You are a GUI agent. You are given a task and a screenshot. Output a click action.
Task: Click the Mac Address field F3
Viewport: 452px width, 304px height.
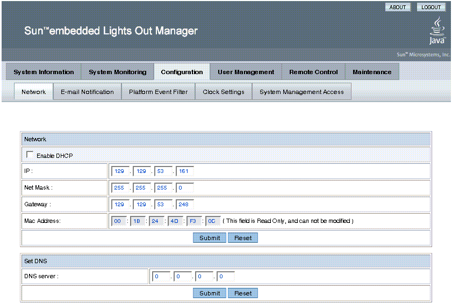[x=194, y=221]
